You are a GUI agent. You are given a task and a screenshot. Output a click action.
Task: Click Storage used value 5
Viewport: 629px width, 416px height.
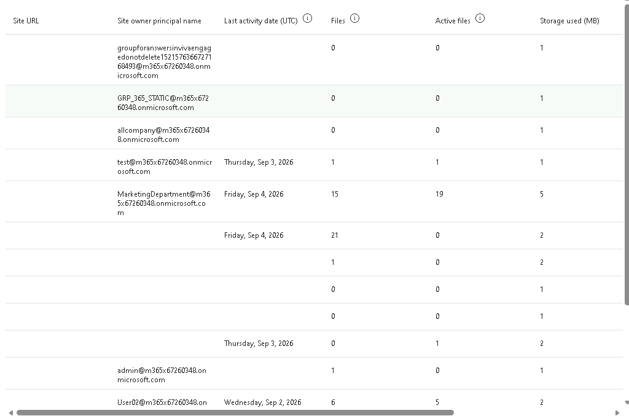coord(542,194)
